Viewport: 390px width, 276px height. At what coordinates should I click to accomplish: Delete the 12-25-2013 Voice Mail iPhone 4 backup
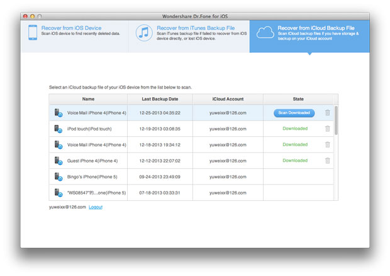point(328,112)
